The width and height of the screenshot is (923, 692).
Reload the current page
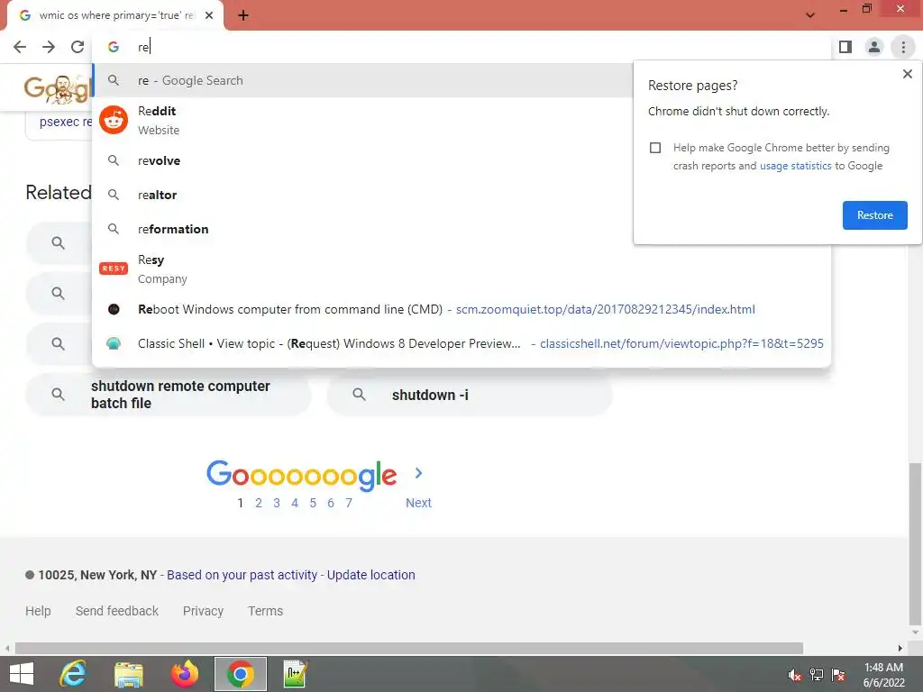[78, 47]
